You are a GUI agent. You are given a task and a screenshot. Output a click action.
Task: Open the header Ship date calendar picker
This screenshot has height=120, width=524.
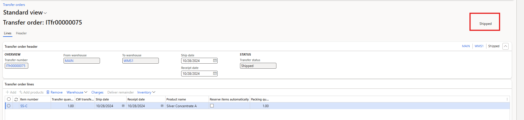(215, 61)
